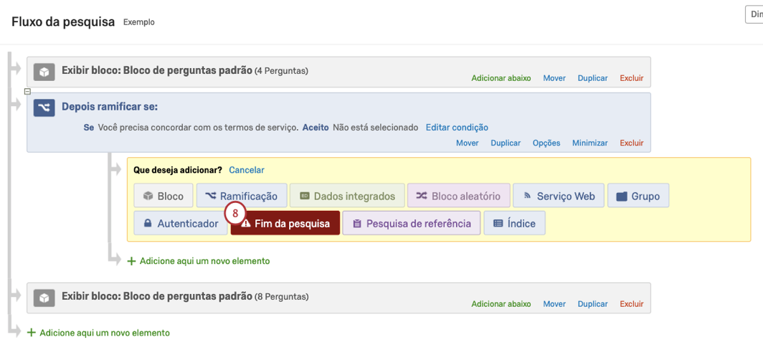
Task: Click Mover on the branch element
Action: 467,143
